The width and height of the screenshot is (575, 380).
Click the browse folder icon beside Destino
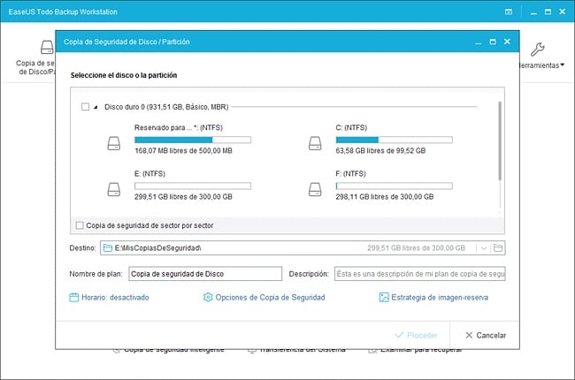tap(498, 248)
